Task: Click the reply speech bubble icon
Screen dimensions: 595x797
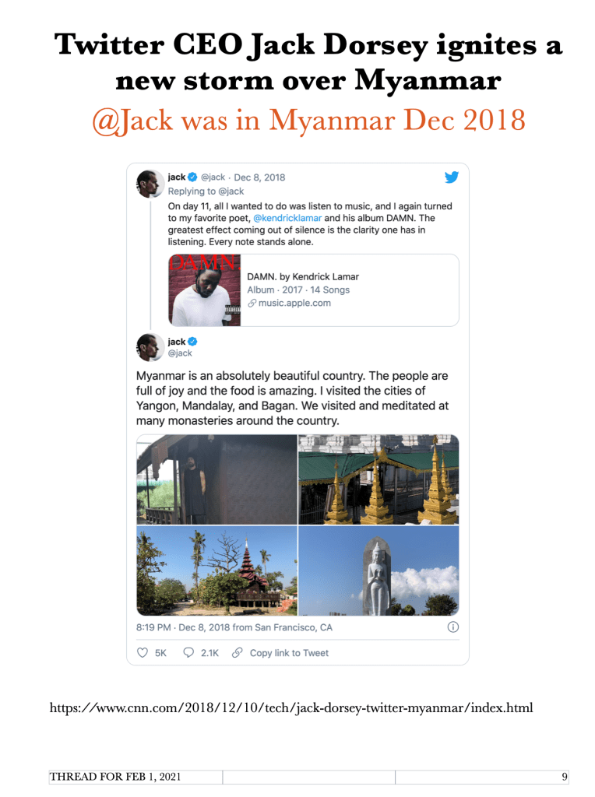Action: [188, 653]
